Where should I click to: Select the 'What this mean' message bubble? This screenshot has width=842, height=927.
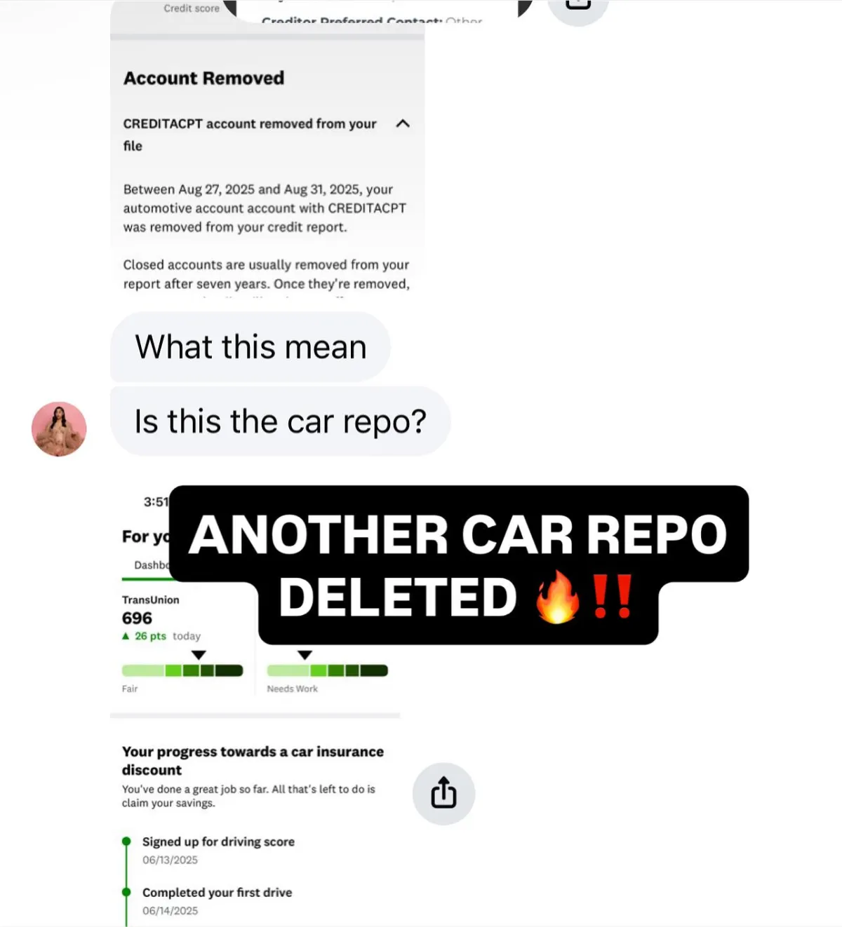[x=250, y=346]
